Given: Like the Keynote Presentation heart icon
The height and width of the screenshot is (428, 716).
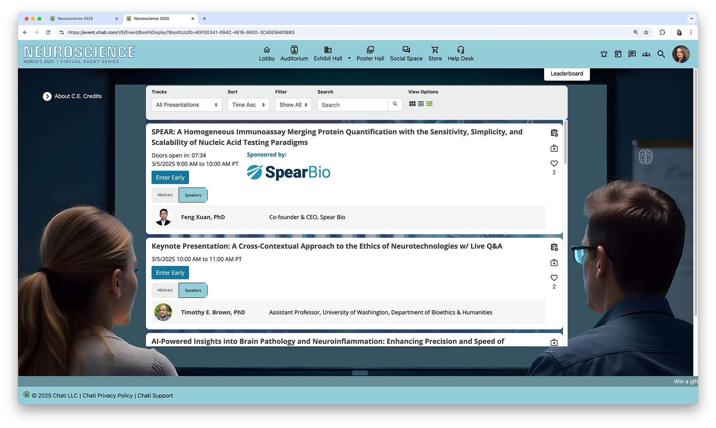Looking at the screenshot, I should click(554, 278).
